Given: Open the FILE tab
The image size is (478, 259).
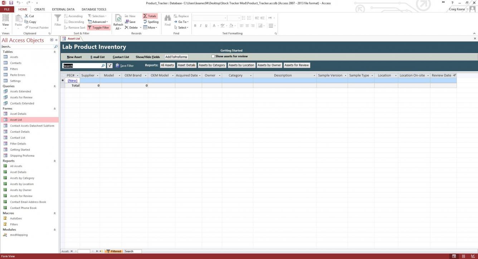Looking at the screenshot, I should pos(7,9).
